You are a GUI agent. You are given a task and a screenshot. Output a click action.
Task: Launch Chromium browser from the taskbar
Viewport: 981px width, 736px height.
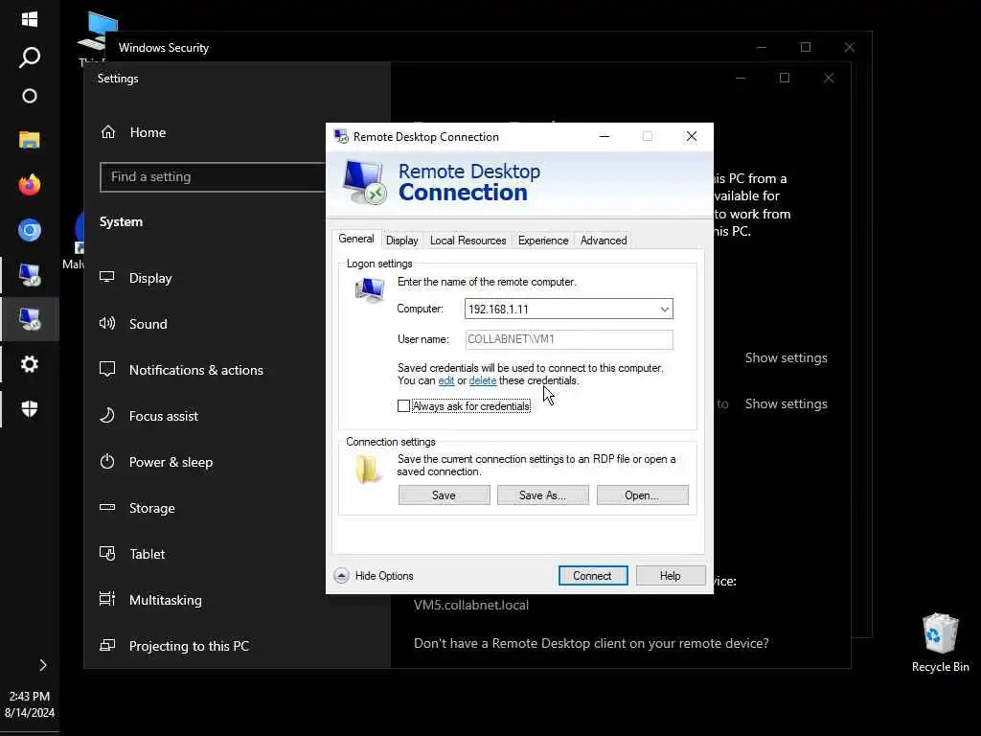[30, 230]
